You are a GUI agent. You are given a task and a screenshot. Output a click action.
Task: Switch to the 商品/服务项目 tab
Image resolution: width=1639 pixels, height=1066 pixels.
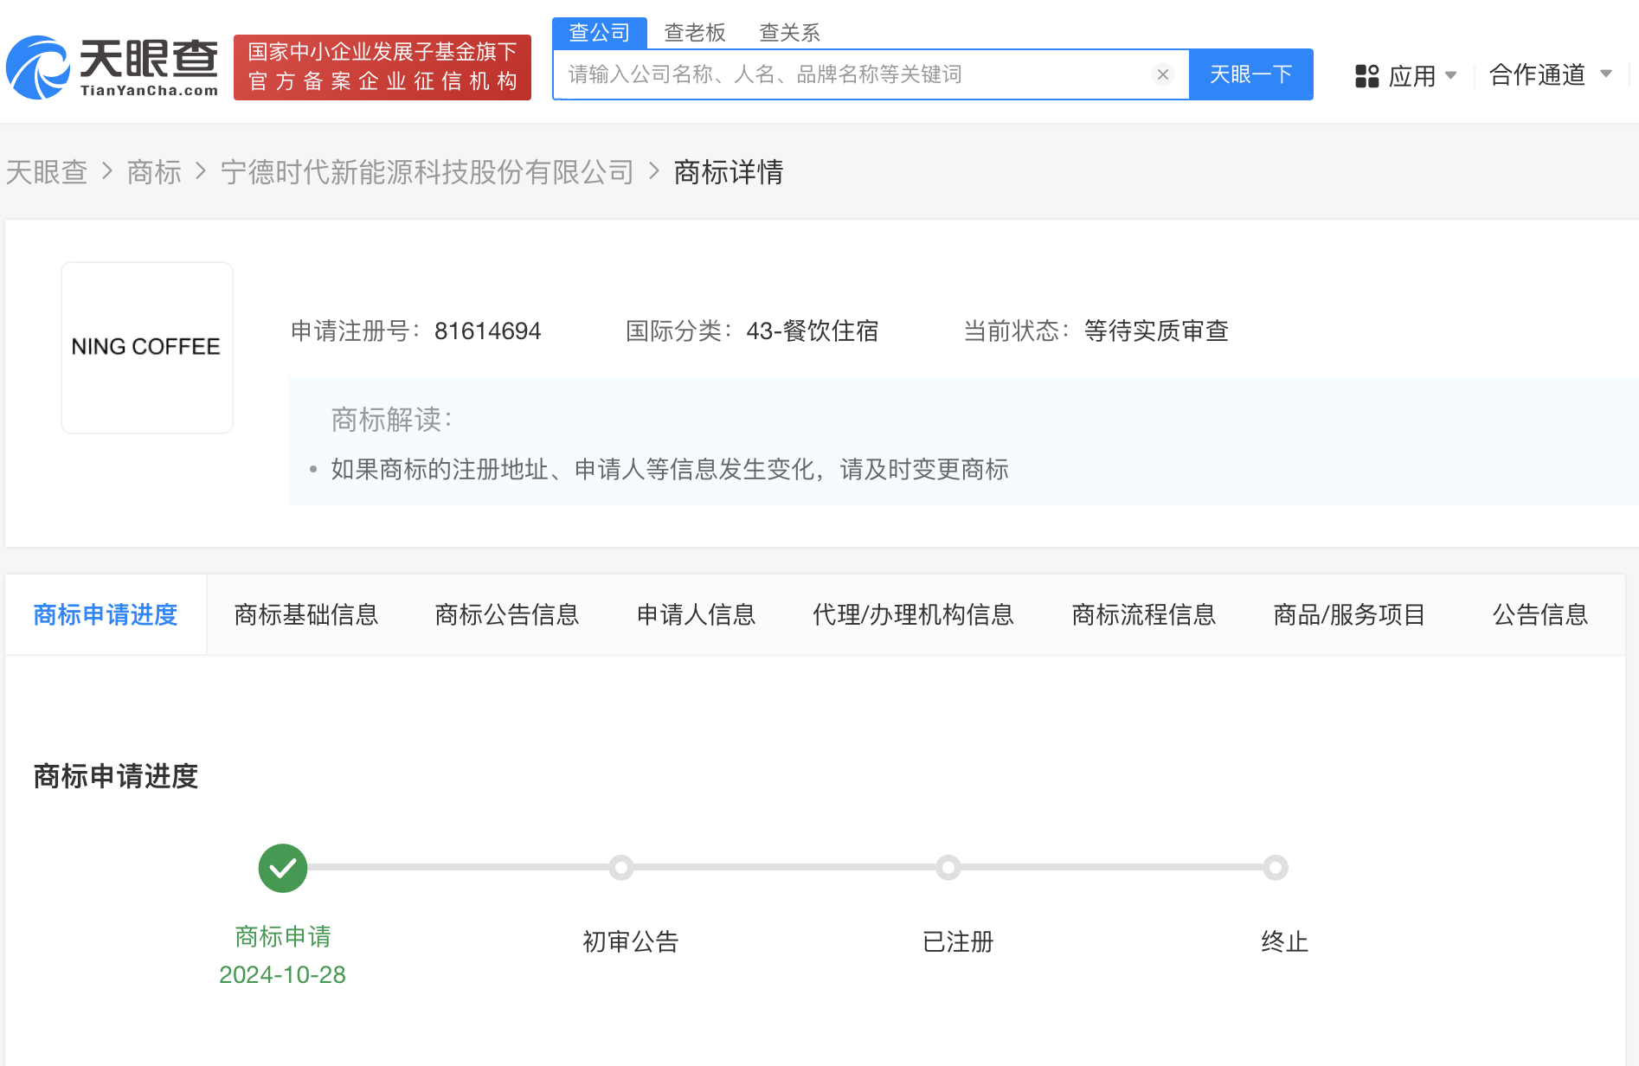(x=1350, y=615)
